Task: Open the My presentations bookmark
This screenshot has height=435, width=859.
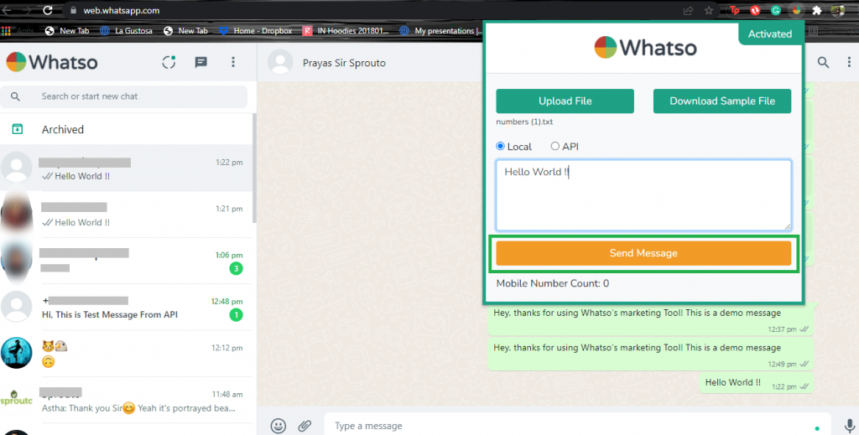Action: click(441, 31)
